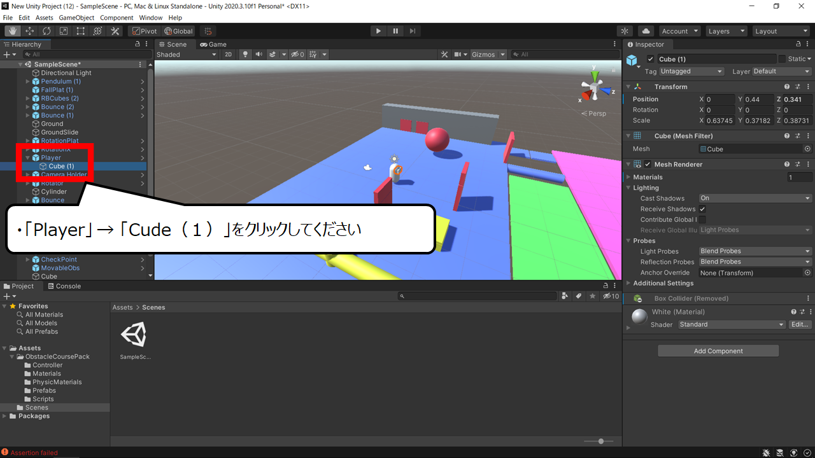This screenshot has width=815, height=458.
Task: Toggle Cube (1) active checkbox in Inspector
Action: pos(650,59)
